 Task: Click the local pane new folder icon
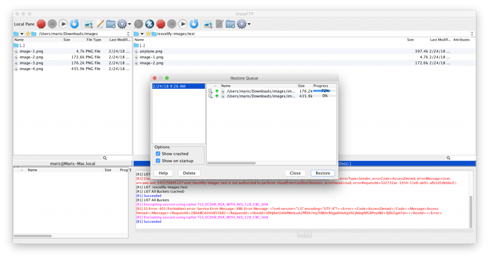point(111,23)
